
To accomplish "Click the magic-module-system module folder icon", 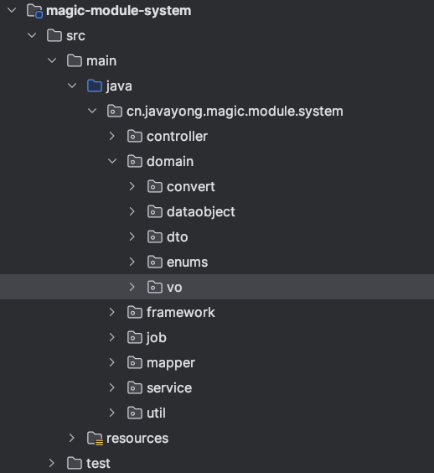I will pos(34,11).
